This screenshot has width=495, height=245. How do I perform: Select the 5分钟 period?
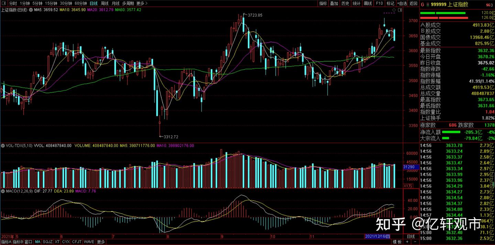click(37, 3)
